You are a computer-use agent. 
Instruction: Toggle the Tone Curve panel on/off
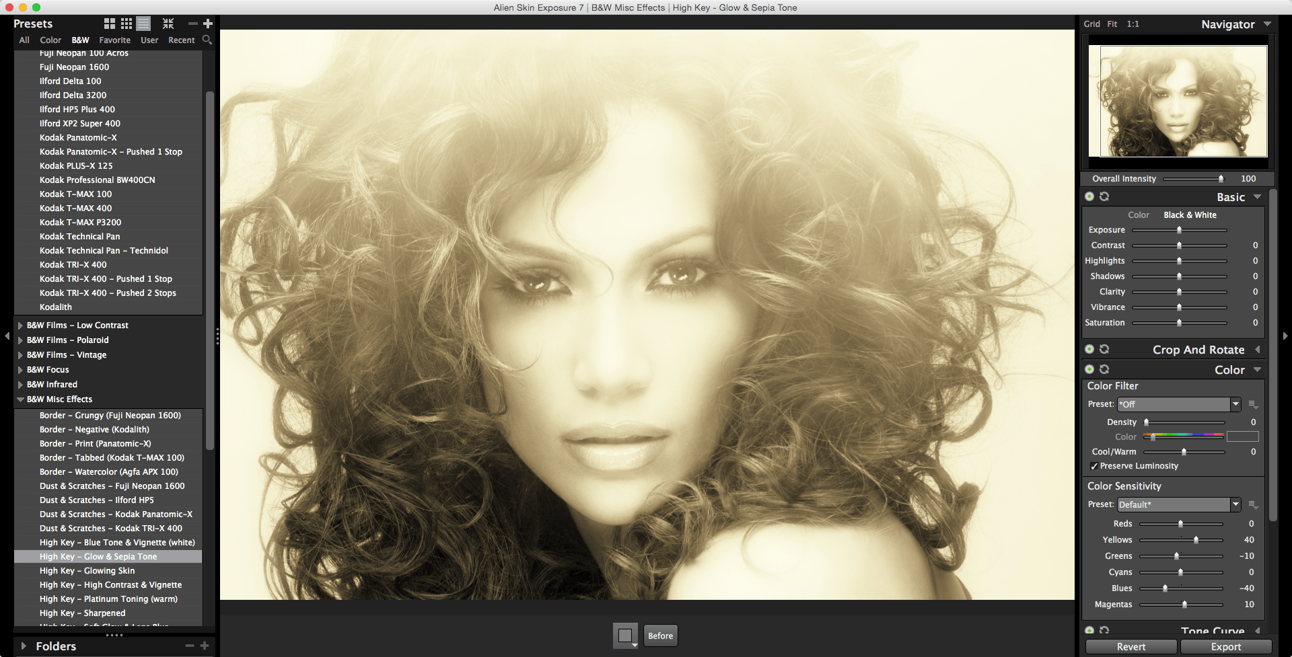1089,630
